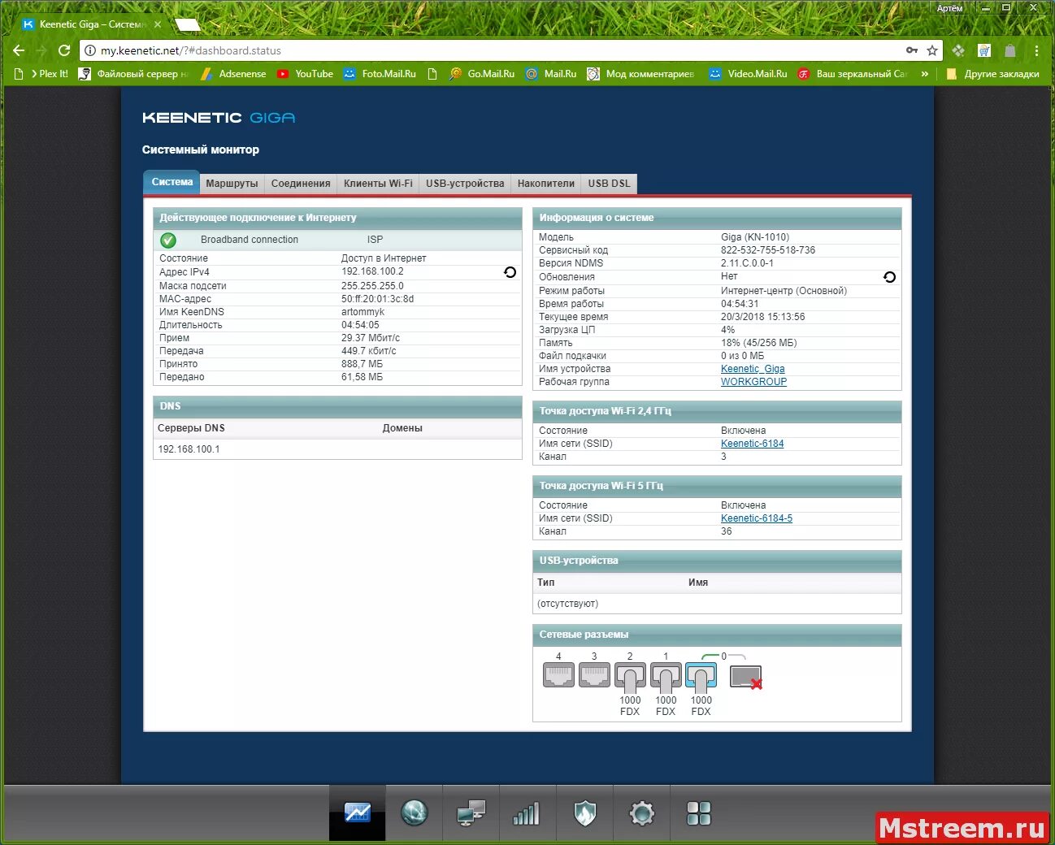The image size is (1055, 845).
Task: Select network port 3 icon
Action: 594,674
